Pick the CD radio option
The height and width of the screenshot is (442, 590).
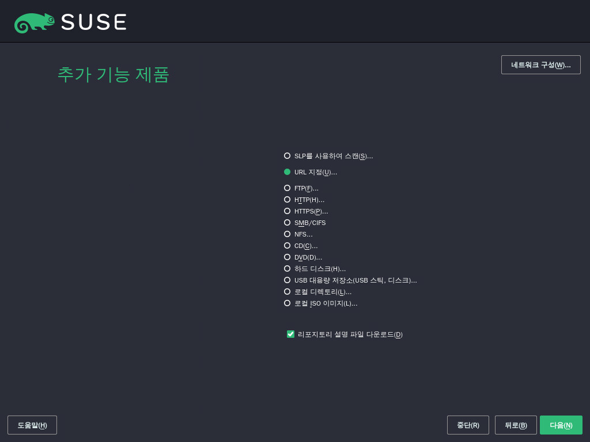pos(288,246)
